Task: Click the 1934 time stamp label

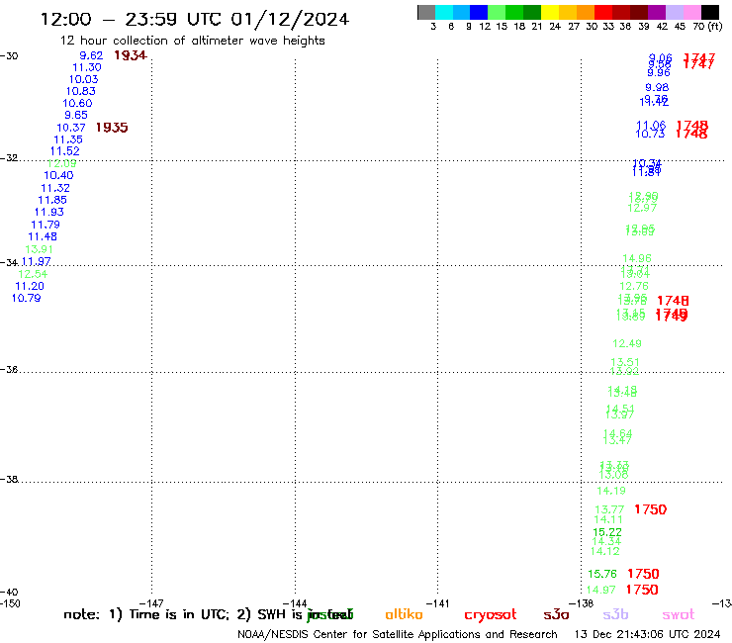Action: 131,55
